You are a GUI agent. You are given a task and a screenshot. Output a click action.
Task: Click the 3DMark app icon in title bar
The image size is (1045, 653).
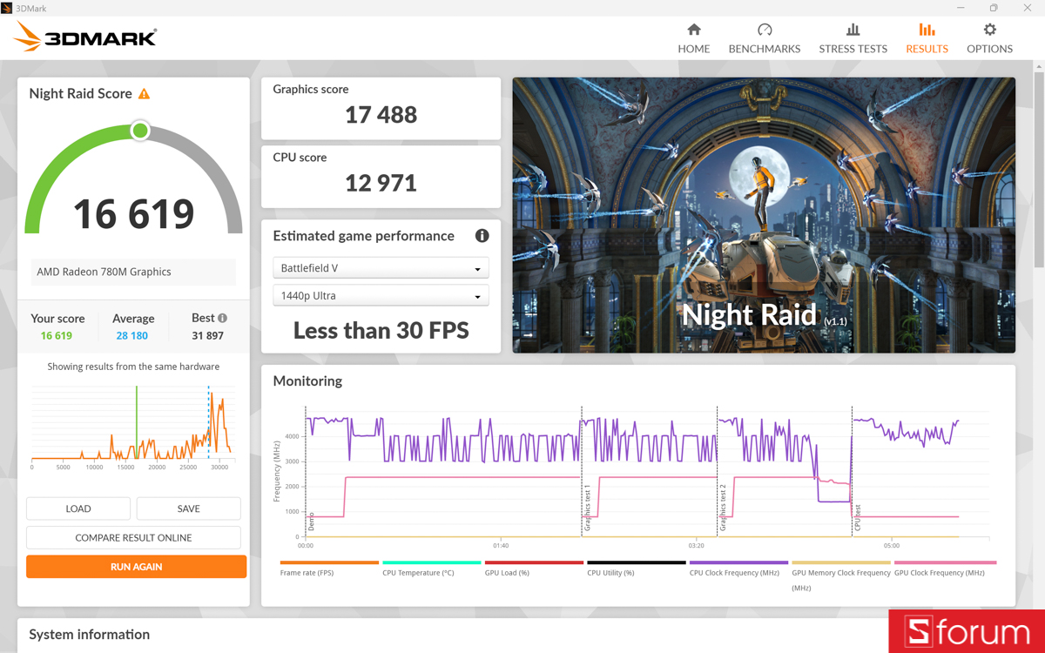7,8
